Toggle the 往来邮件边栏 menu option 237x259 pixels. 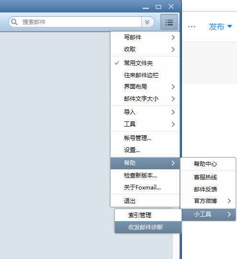point(145,75)
